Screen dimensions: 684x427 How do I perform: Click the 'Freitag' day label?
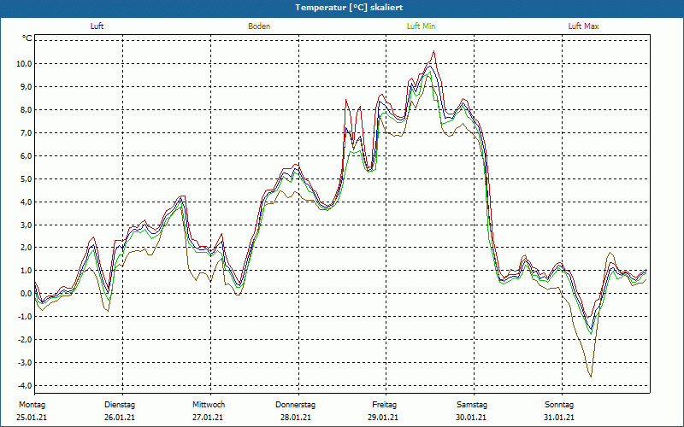pyautogui.click(x=384, y=405)
